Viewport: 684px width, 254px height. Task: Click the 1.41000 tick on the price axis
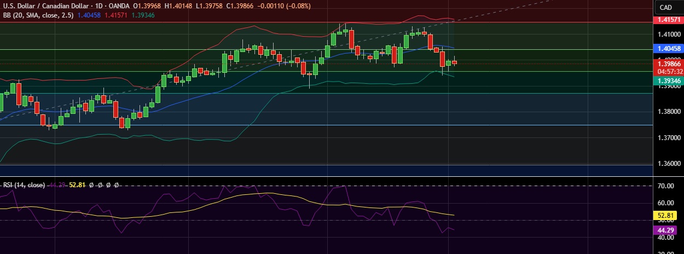click(x=669, y=34)
